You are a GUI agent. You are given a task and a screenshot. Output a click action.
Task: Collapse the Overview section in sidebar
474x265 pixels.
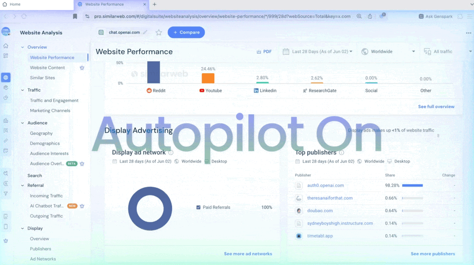pos(22,47)
